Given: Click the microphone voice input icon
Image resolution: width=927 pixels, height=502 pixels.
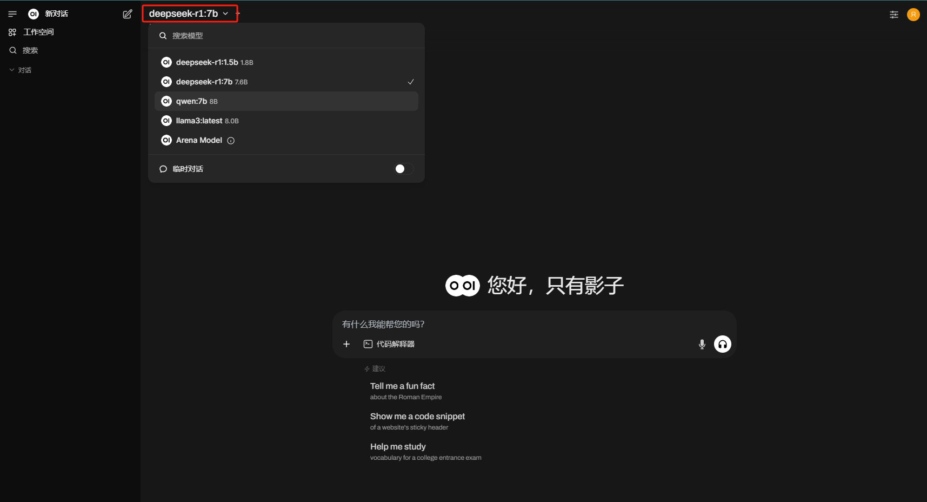Looking at the screenshot, I should click(x=702, y=344).
